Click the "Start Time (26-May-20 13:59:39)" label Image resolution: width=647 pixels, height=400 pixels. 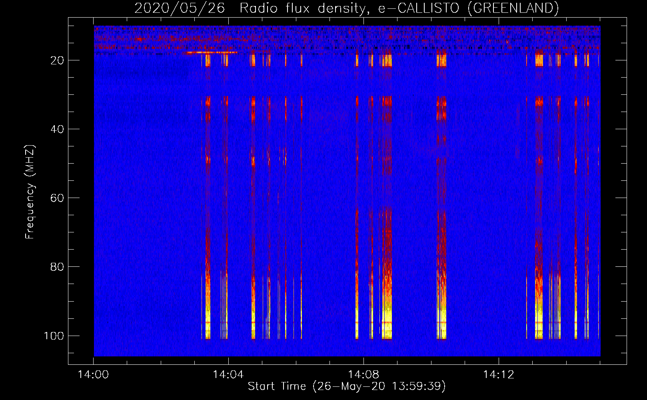click(x=347, y=386)
